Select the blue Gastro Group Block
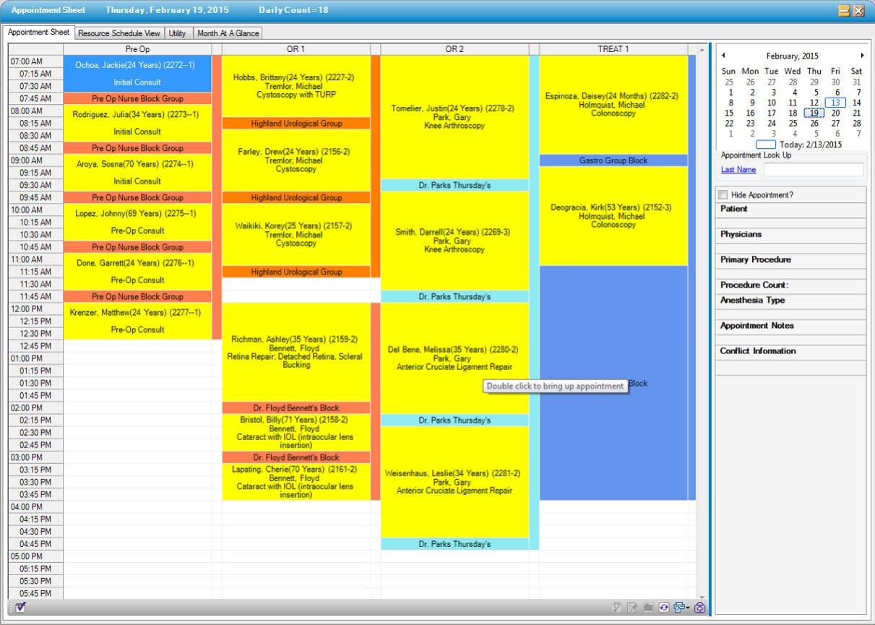Screen dimensions: 875x625 [x=613, y=160]
